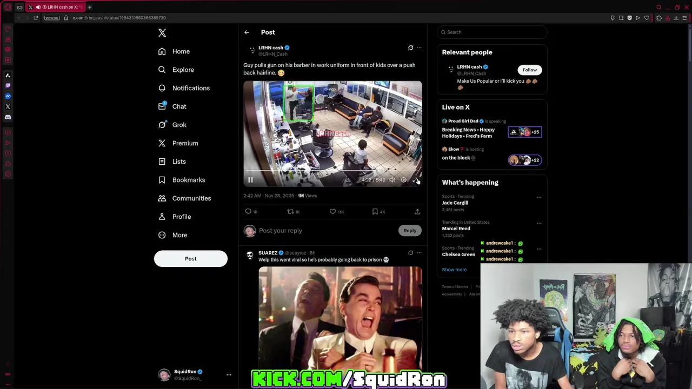Seek on the video progress bar

pos(332,171)
